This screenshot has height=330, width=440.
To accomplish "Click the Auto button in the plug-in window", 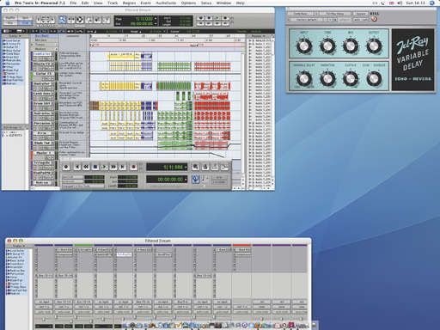I will click(x=360, y=20).
